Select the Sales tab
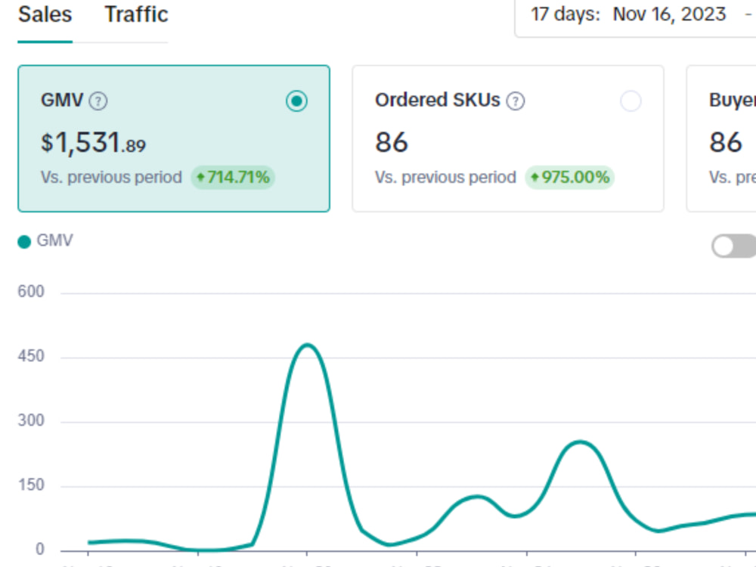 tap(45, 14)
